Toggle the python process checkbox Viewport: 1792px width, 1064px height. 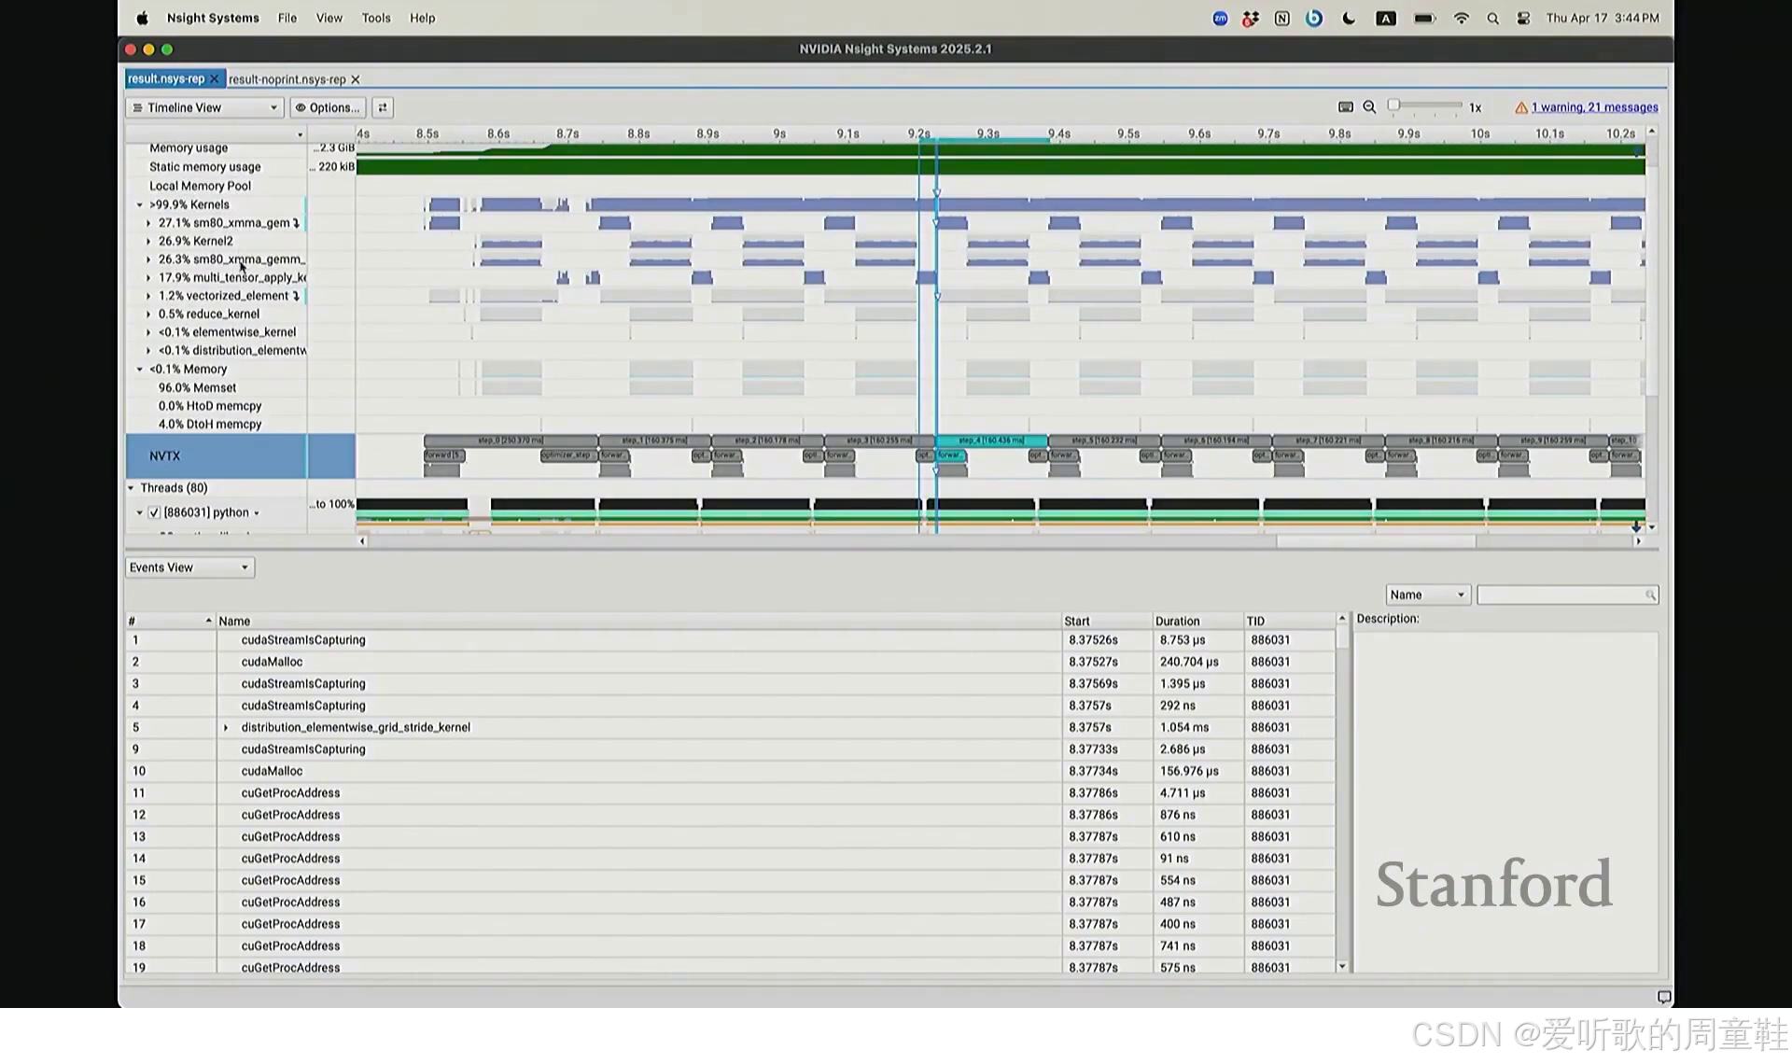click(154, 513)
